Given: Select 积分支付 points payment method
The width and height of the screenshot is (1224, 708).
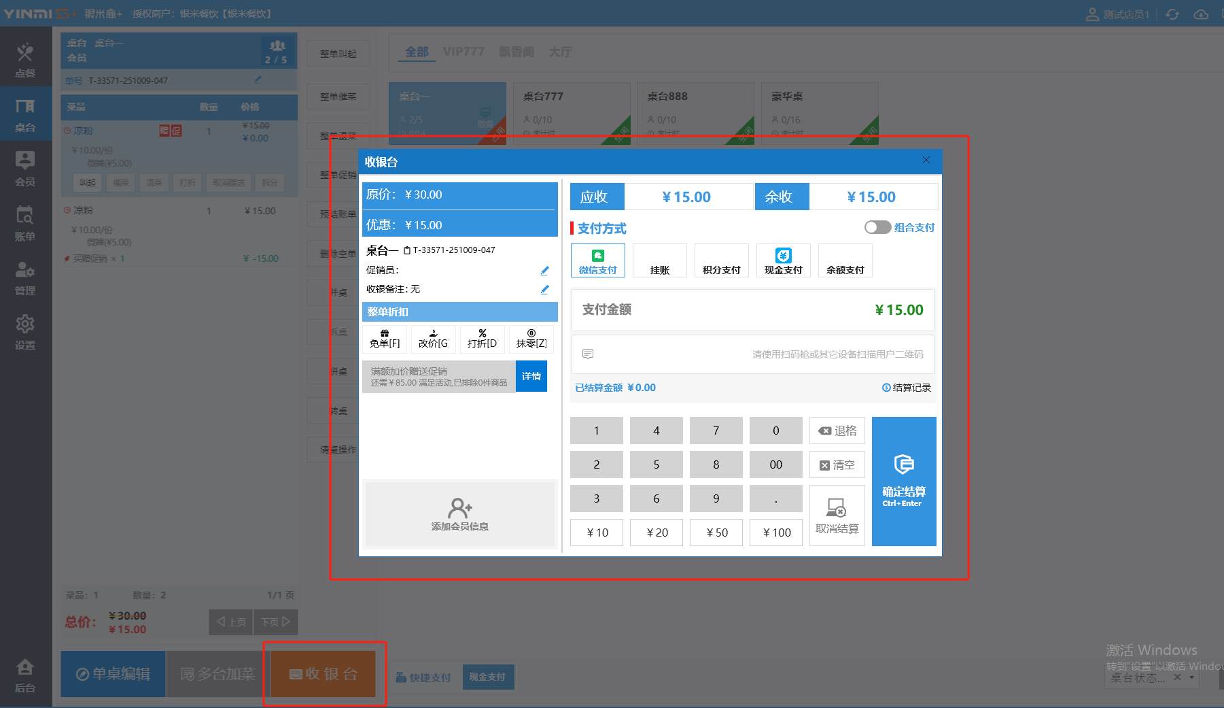Looking at the screenshot, I should click(721, 261).
